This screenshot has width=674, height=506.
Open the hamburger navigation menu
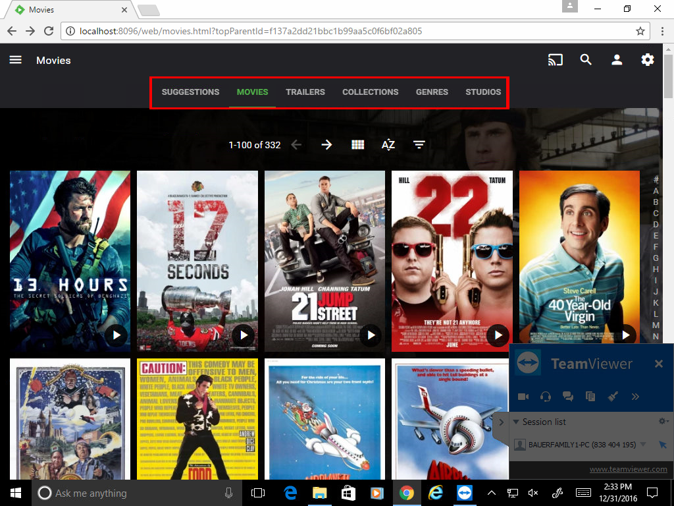(16, 60)
